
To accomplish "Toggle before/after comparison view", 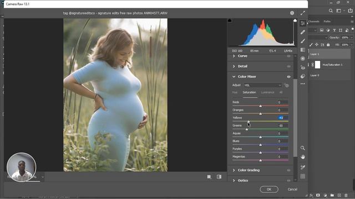I will [x=219, y=177].
